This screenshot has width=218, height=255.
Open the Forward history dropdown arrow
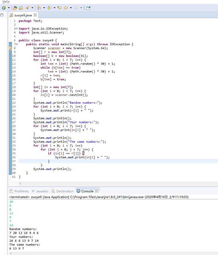tap(81, 8)
